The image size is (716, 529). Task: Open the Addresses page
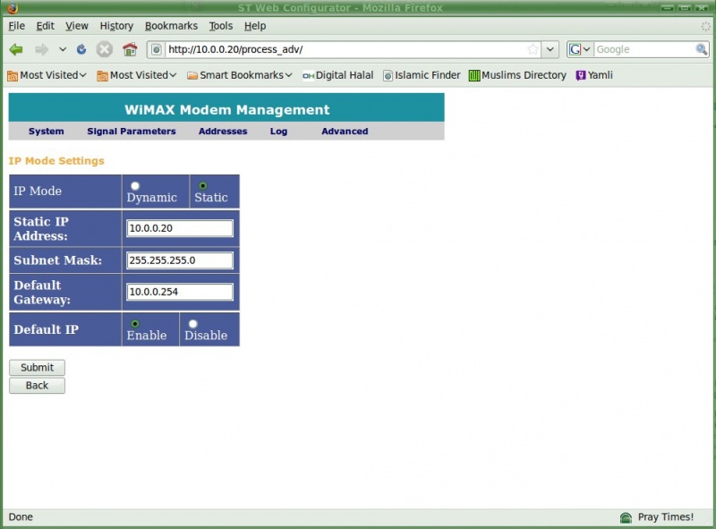click(223, 132)
